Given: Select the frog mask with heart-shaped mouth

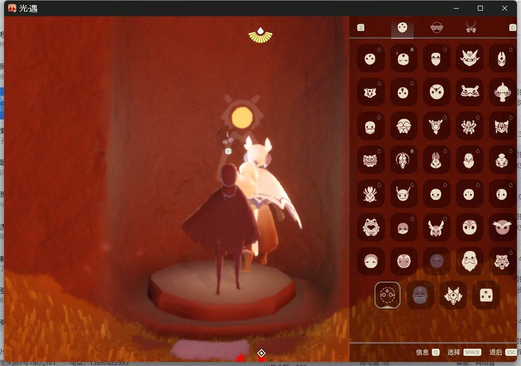Looking at the screenshot, I should (x=370, y=228).
